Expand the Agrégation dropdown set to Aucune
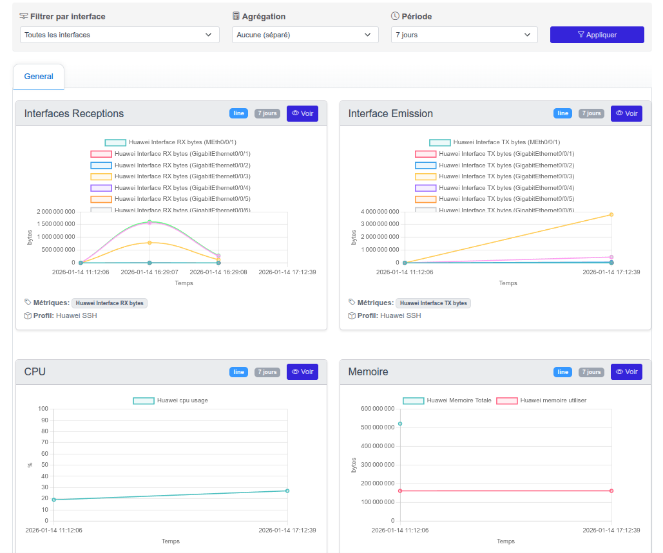Viewport: 663px width, 553px height. [x=305, y=35]
